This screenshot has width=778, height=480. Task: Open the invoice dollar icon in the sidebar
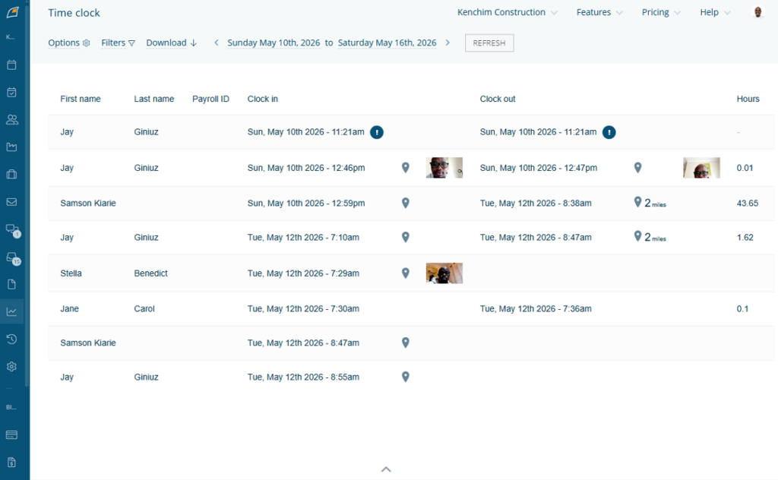coord(12,462)
